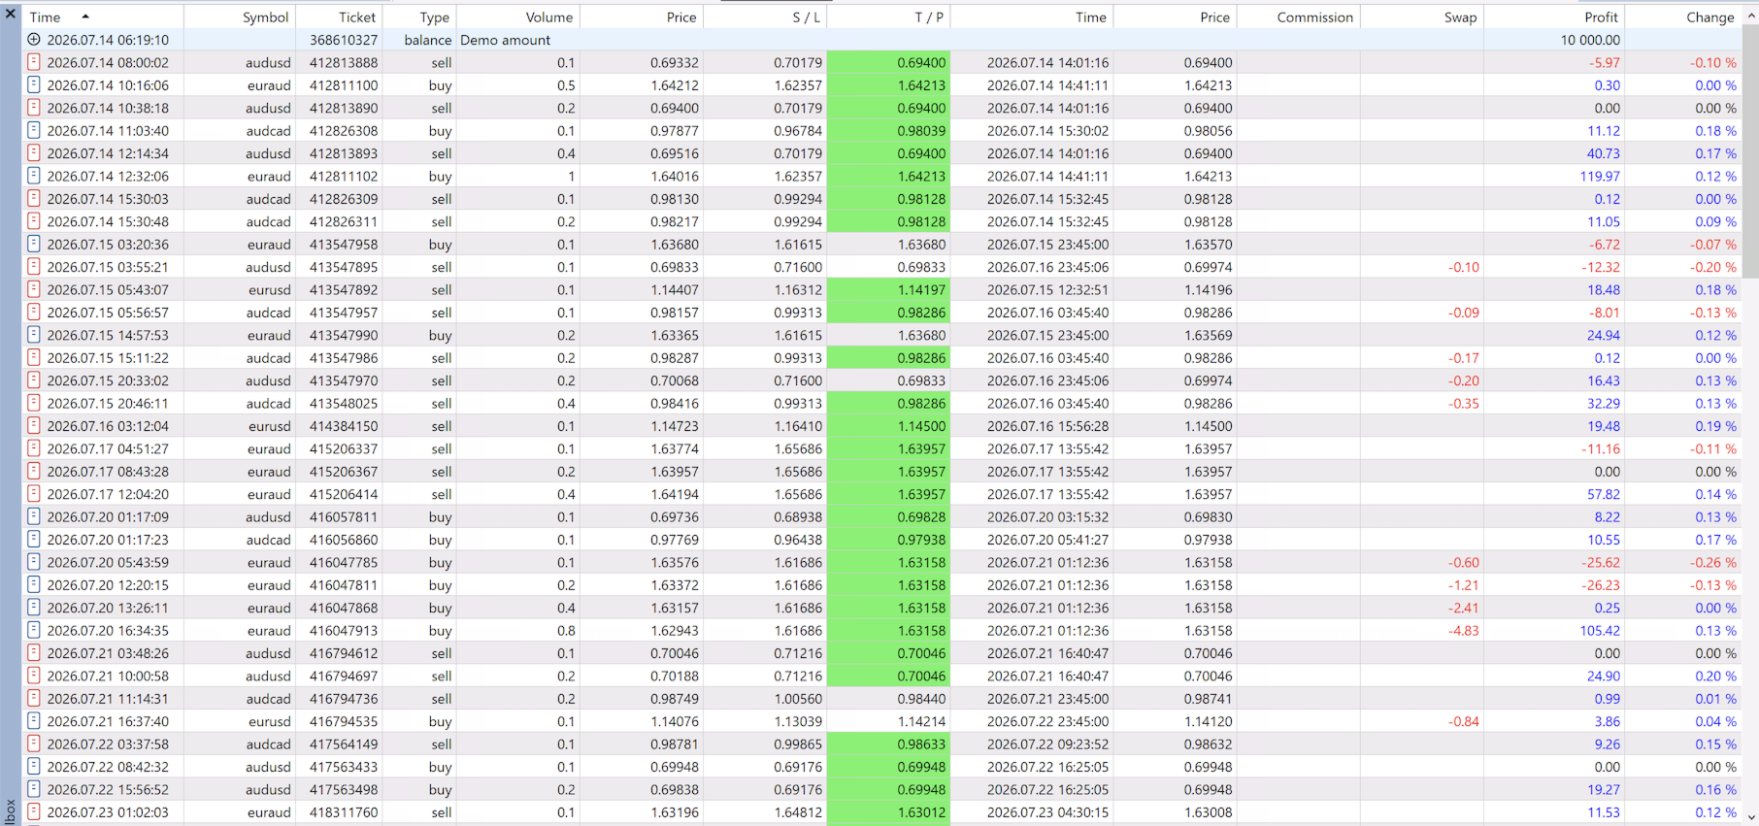Select the profit value 119.97
The image size is (1759, 826).
[1600, 176]
